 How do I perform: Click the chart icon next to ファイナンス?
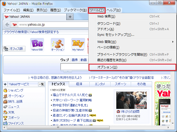pos(5,123)
